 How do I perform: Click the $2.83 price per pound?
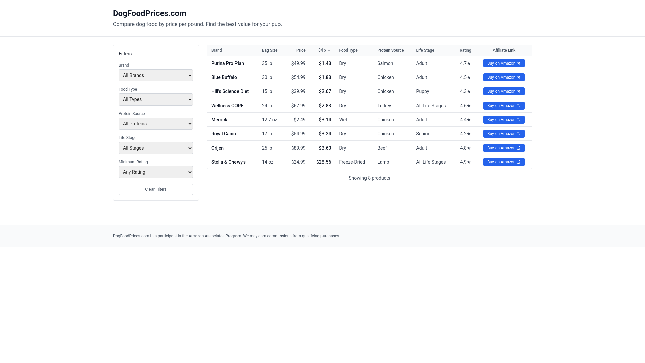point(325,106)
